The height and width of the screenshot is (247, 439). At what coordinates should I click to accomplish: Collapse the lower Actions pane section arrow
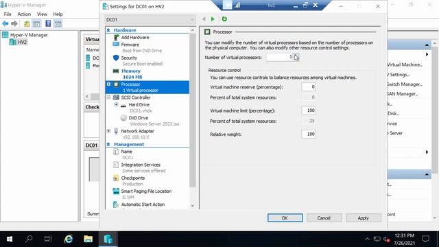point(427,174)
